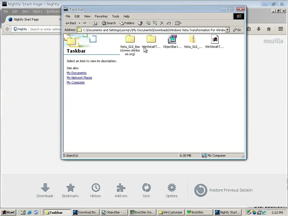Open the File menu in Taskbar window

pyautogui.click(x=68, y=16)
